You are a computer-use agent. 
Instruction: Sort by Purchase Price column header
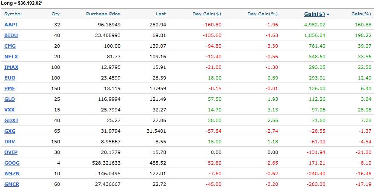pos(103,14)
